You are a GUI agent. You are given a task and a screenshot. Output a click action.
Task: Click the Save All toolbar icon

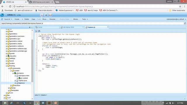pos(2,19)
